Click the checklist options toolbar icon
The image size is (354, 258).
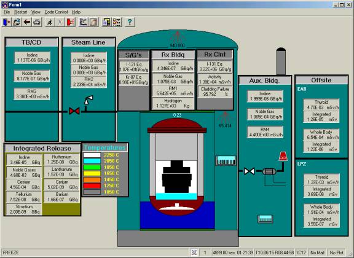(x=117, y=22)
